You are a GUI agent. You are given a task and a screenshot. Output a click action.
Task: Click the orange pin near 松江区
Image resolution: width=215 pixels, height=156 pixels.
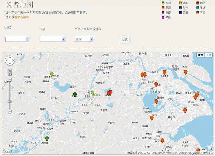pyautogui.click(x=185, y=110)
